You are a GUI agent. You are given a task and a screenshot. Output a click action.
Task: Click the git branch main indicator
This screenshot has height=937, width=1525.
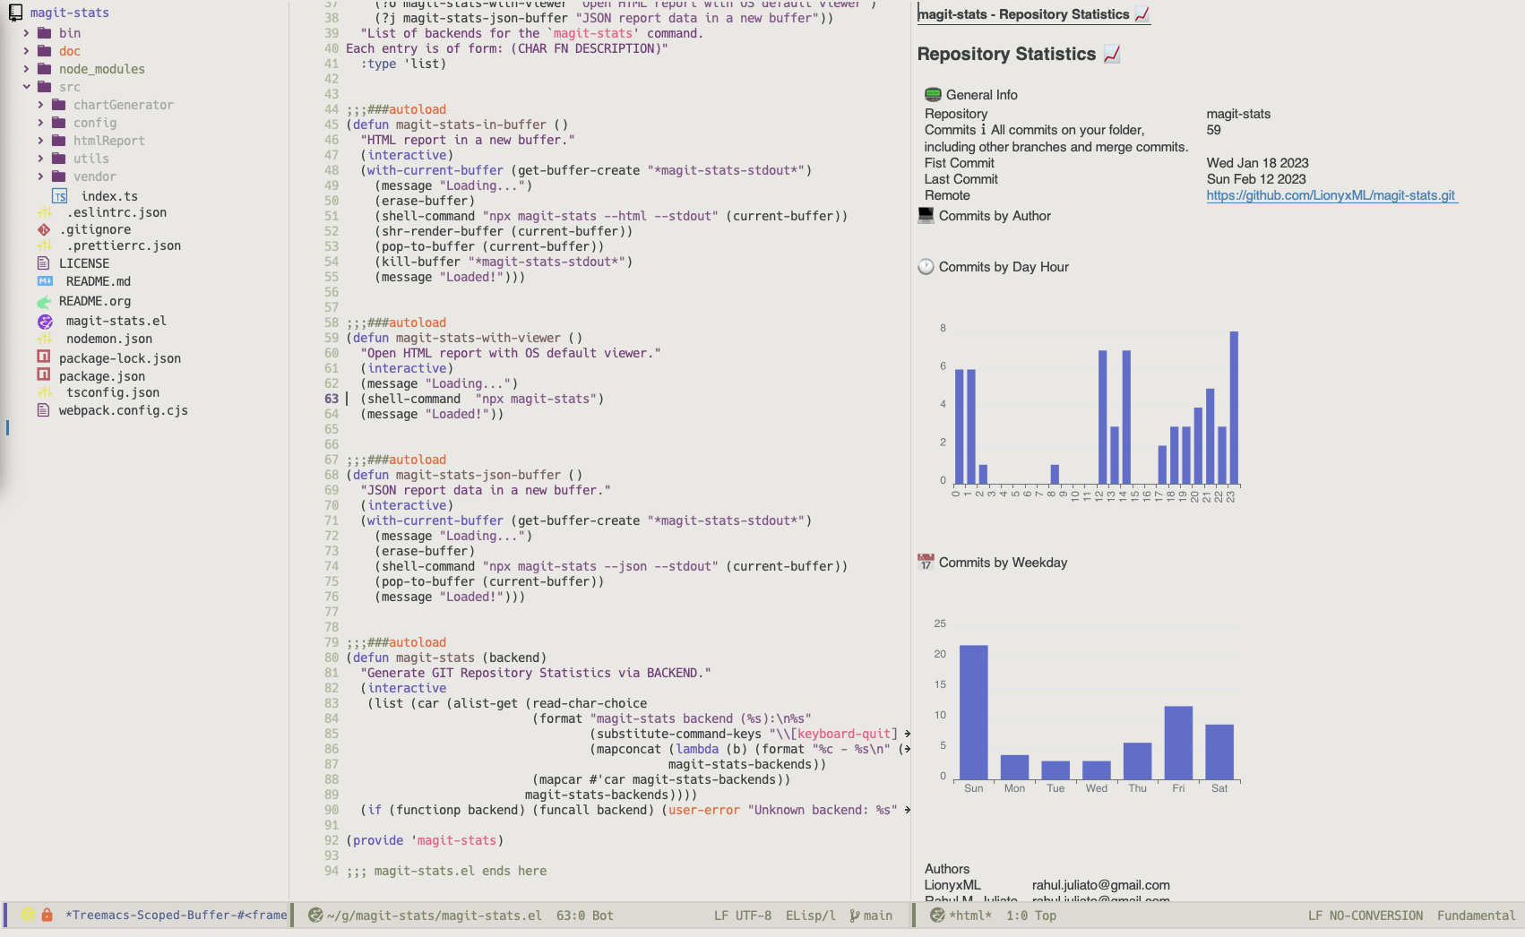point(871,916)
